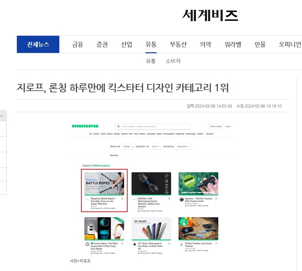
Task: Open the 증권 news category
Action: click(x=102, y=44)
